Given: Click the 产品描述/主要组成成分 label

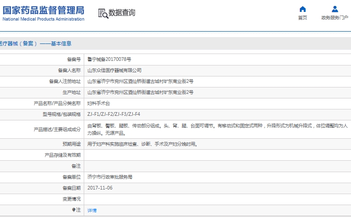Looking at the screenshot, I should coord(57,130).
